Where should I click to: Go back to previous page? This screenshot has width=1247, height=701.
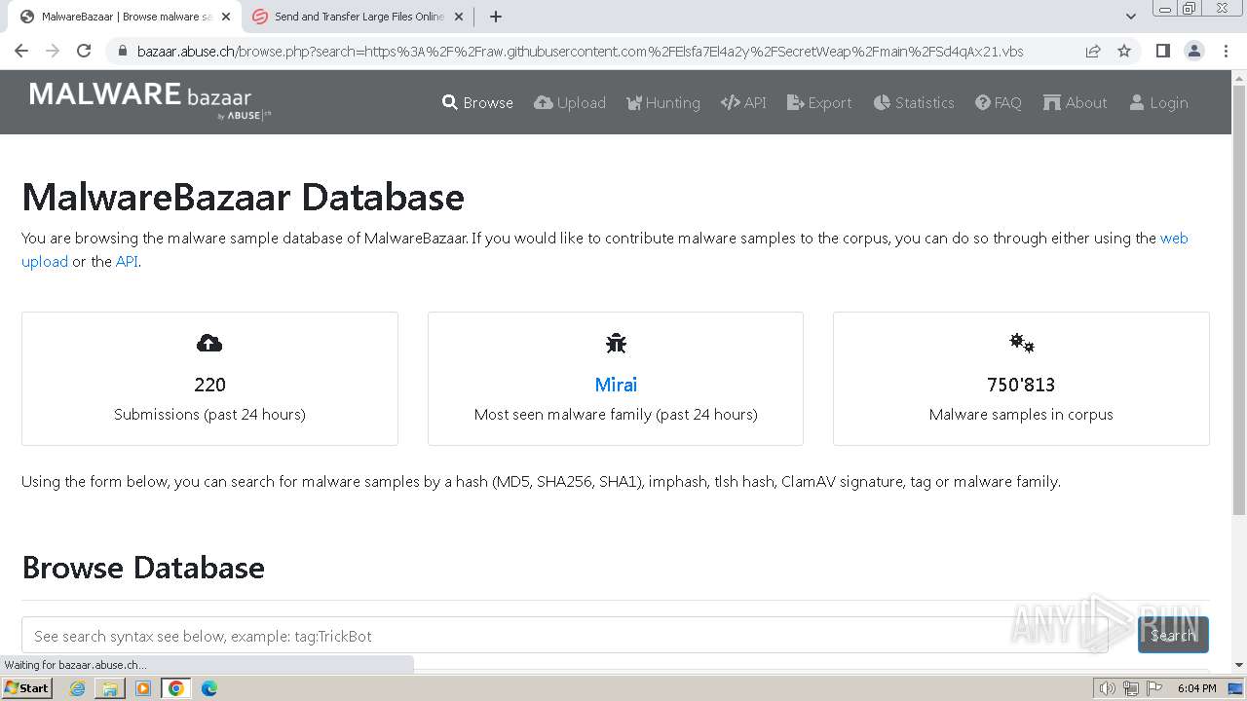click(21, 51)
